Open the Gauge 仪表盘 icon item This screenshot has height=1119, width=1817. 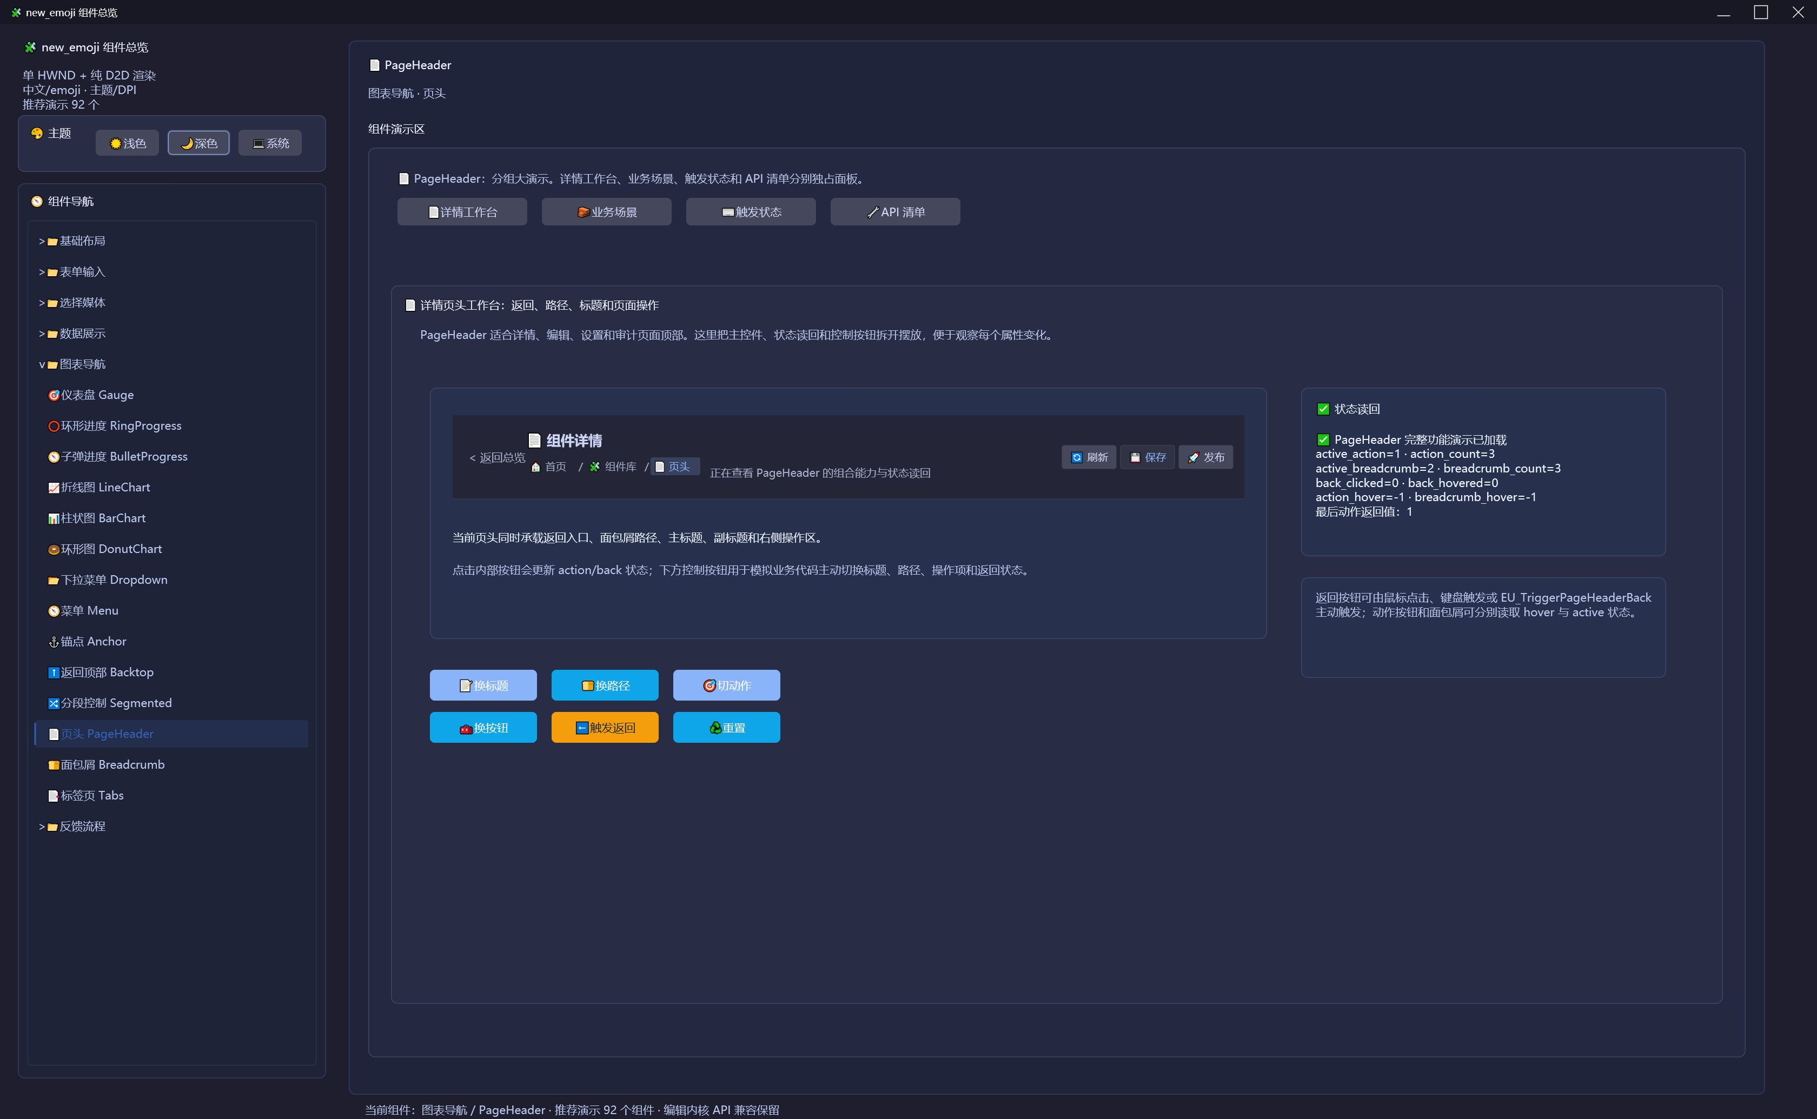[x=54, y=395]
